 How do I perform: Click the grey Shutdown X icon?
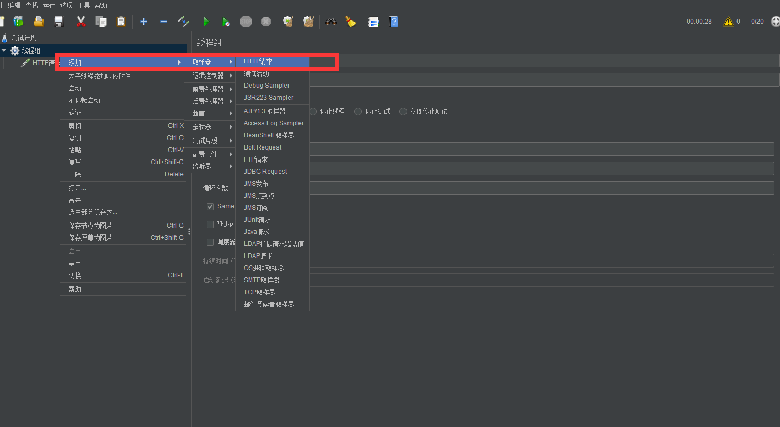click(x=266, y=22)
